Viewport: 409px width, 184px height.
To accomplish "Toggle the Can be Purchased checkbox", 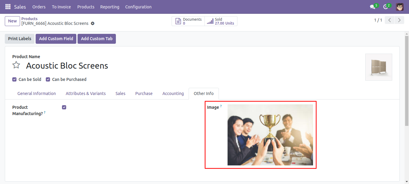I will pos(48,79).
